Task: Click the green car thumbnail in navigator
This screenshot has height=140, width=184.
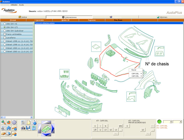Action: tap(46, 129)
